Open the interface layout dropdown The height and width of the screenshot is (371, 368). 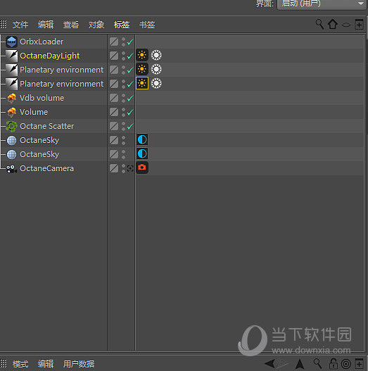pos(322,4)
